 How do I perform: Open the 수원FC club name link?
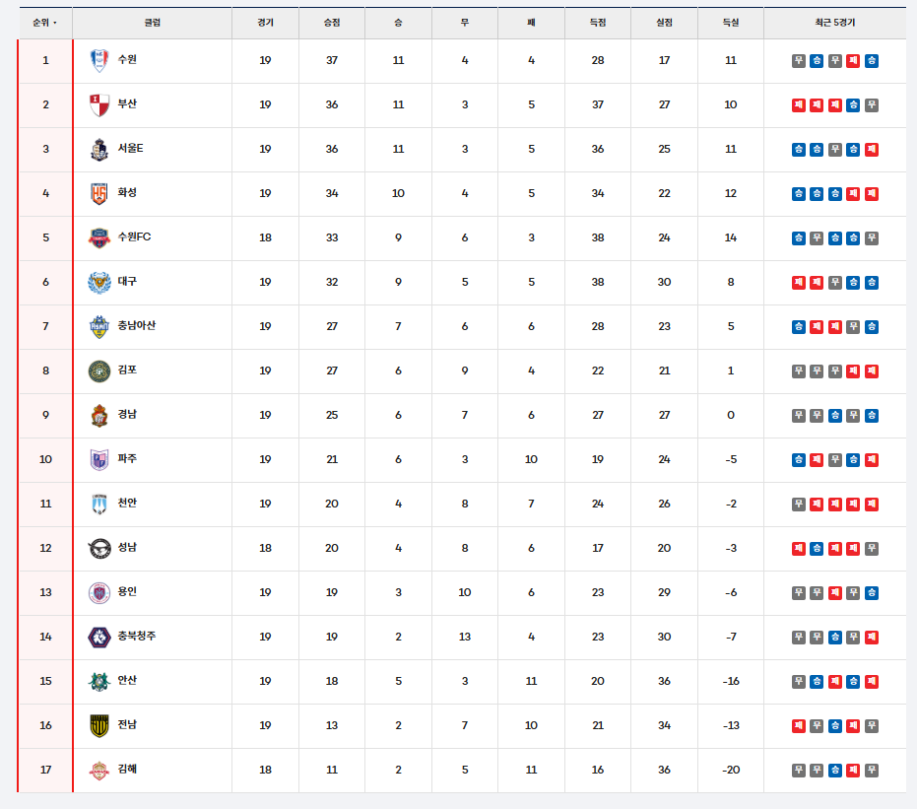(x=135, y=236)
